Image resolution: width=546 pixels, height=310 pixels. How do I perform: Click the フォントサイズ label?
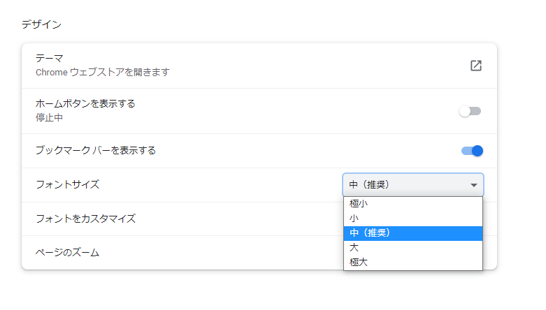tap(68, 184)
